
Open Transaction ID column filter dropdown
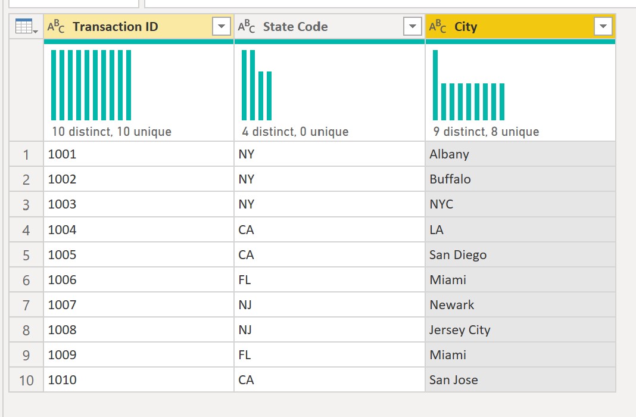[x=222, y=26]
